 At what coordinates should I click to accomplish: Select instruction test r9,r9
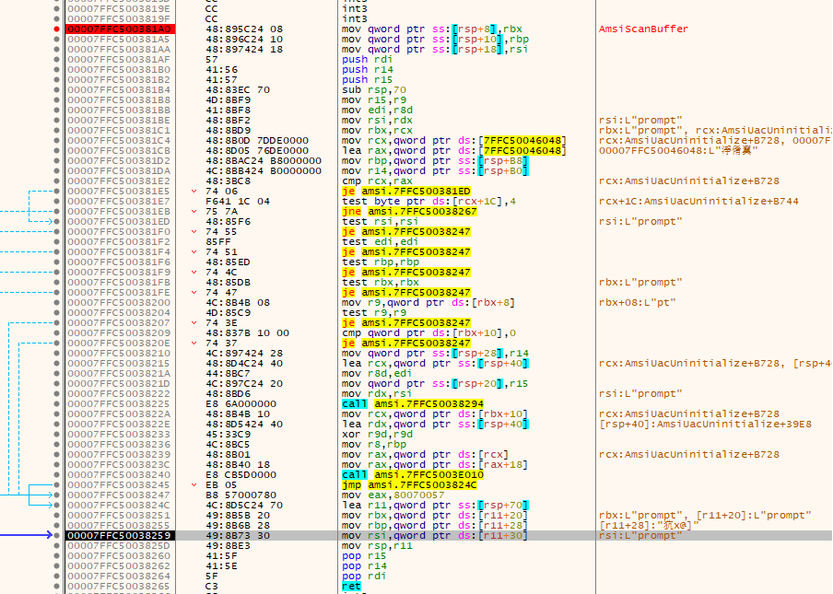pyautogui.click(x=374, y=313)
